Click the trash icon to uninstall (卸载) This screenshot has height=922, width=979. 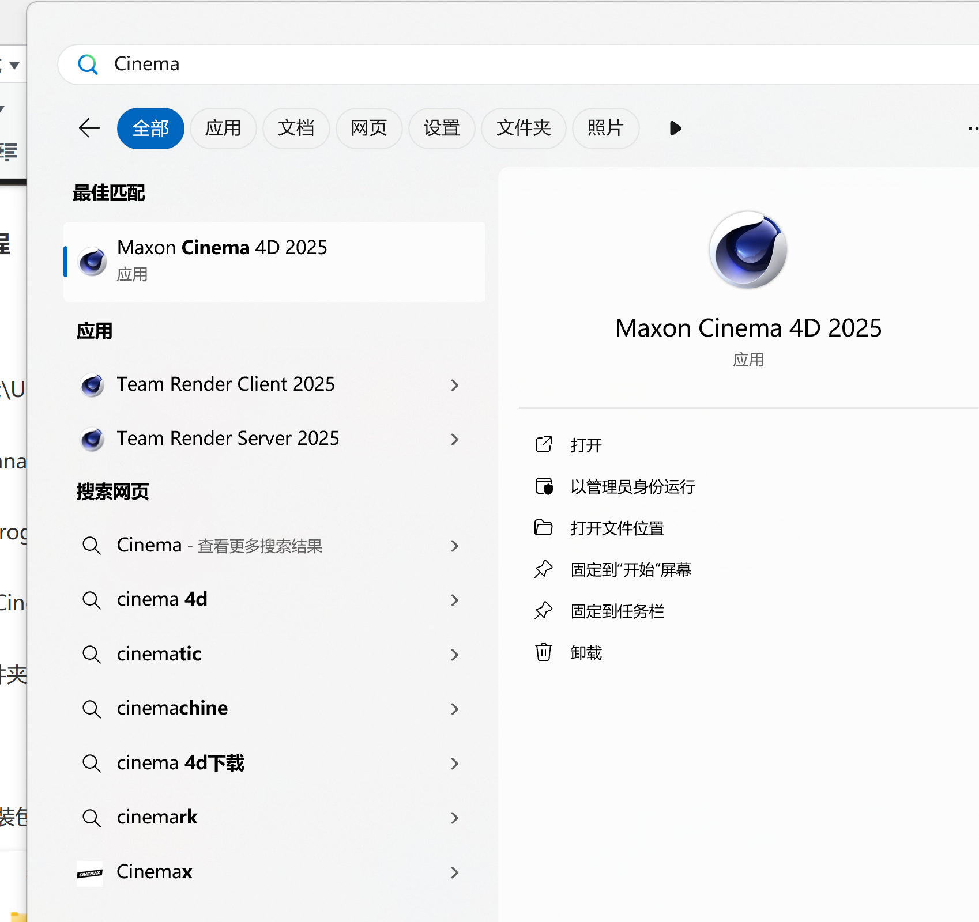pos(543,652)
